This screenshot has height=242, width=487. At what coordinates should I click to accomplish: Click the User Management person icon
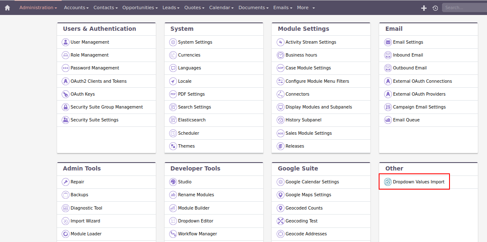(x=65, y=42)
